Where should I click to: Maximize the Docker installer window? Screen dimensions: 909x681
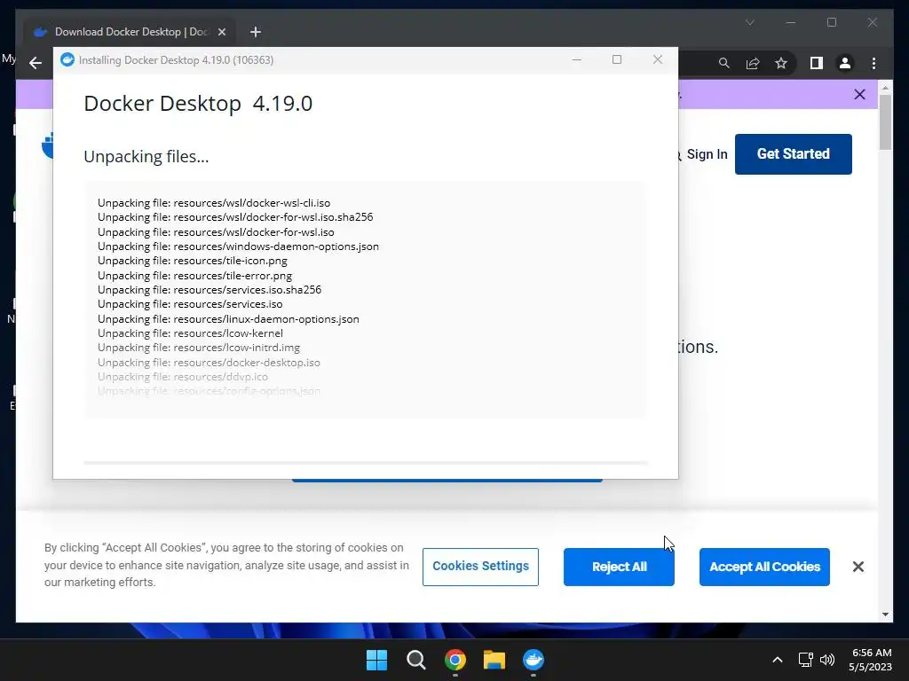pyautogui.click(x=617, y=59)
